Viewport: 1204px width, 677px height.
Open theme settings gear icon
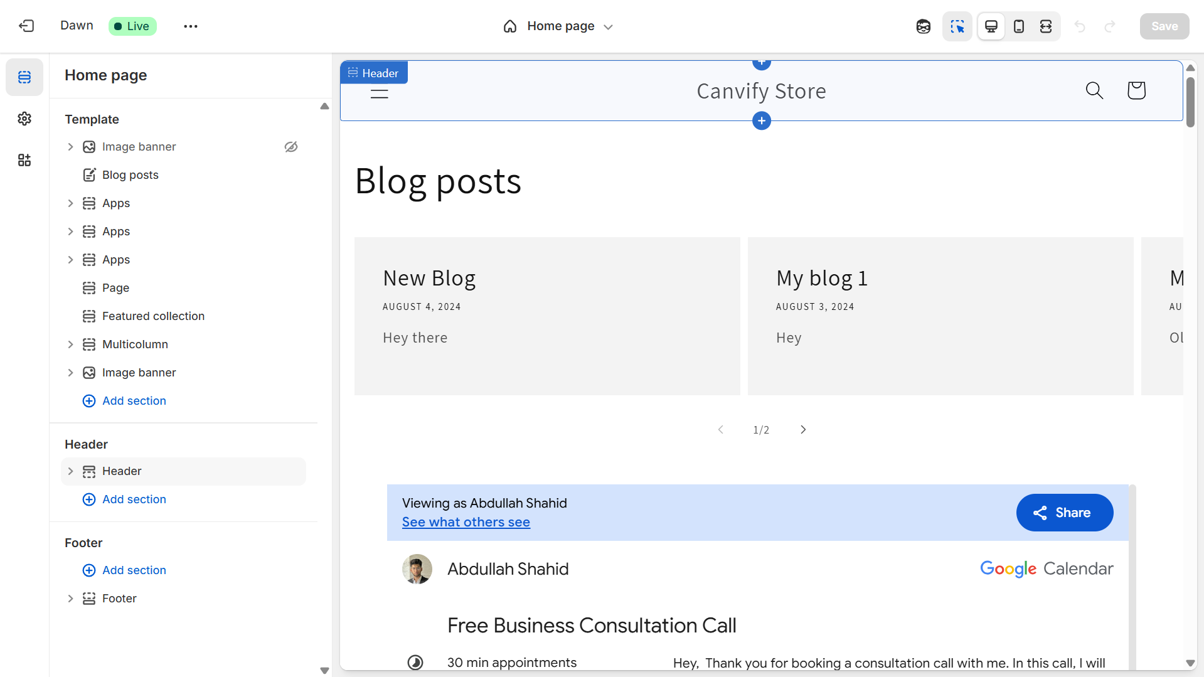pos(24,119)
